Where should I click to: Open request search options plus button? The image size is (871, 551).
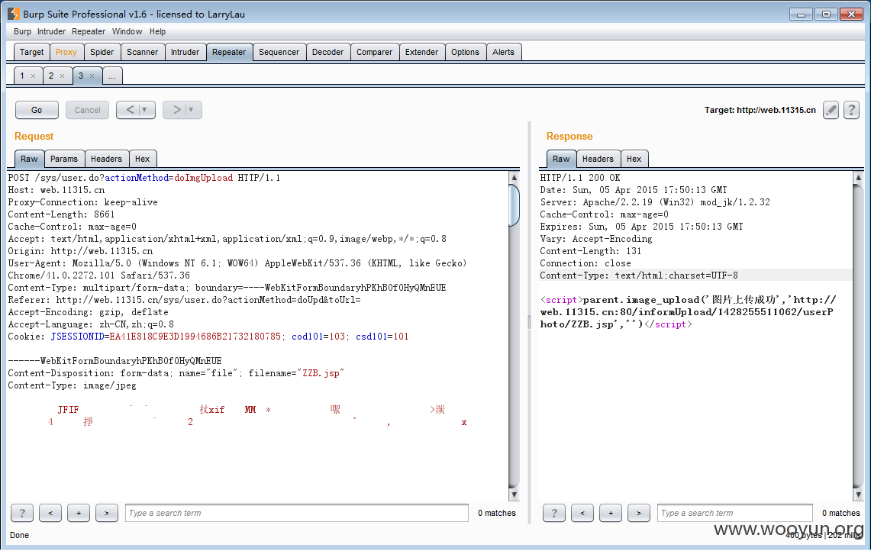pos(79,513)
